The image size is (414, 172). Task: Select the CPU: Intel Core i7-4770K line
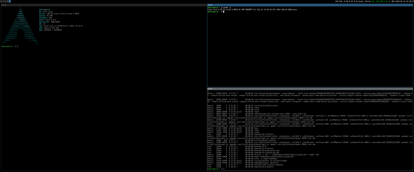[61, 26]
